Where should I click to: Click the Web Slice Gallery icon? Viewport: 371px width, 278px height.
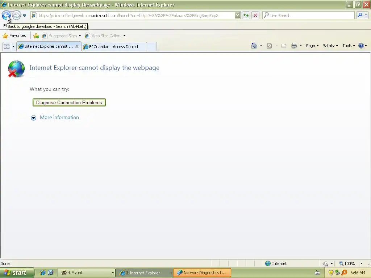pos(87,36)
